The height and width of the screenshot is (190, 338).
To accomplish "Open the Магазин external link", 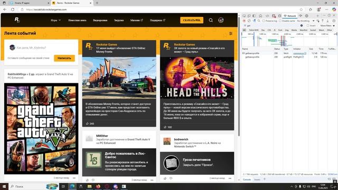I will click(x=136, y=20).
